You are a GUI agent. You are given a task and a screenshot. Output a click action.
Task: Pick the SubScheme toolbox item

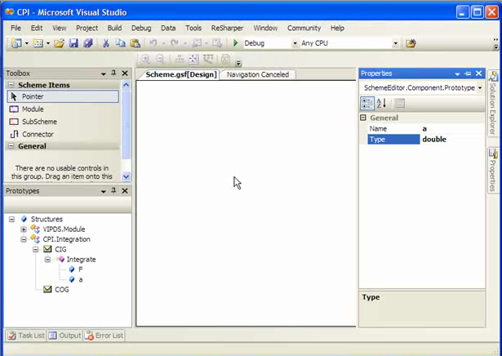point(38,122)
